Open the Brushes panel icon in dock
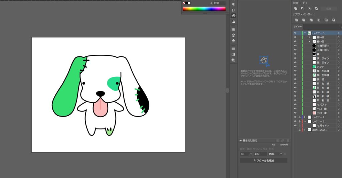 pyautogui.click(x=233, y=35)
